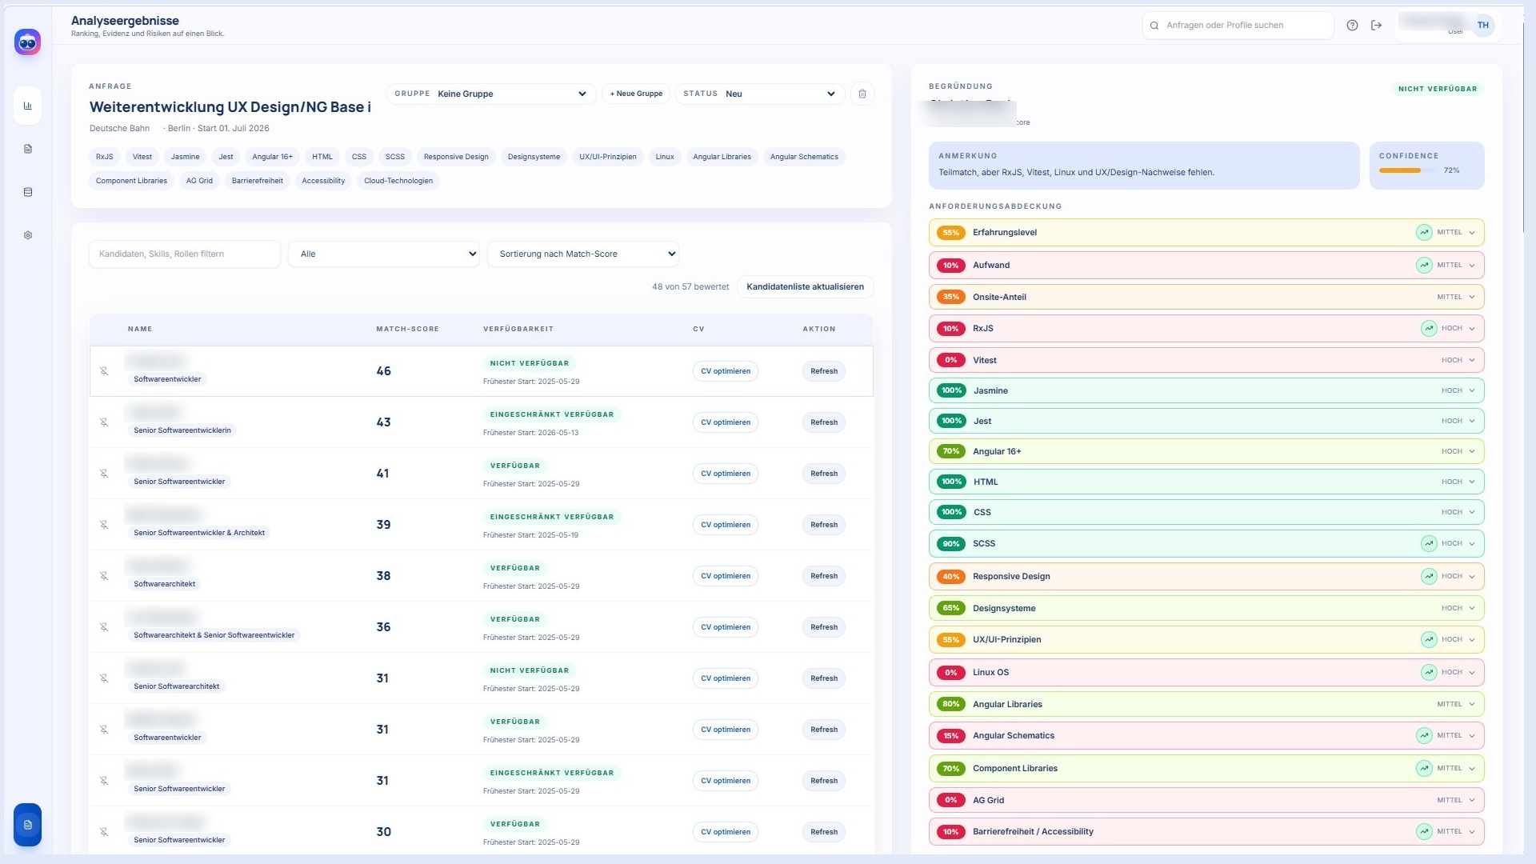Click the app logo in the sidebar

point(27,42)
